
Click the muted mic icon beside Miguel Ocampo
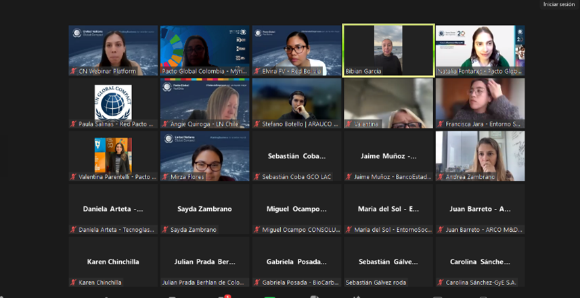[x=257, y=230]
